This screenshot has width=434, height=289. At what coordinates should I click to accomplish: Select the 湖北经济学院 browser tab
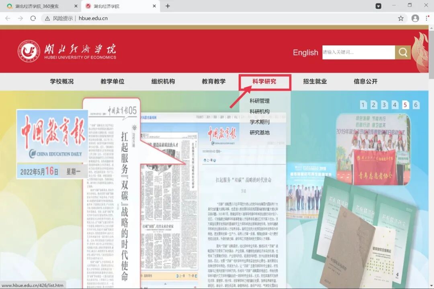pos(121,6)
